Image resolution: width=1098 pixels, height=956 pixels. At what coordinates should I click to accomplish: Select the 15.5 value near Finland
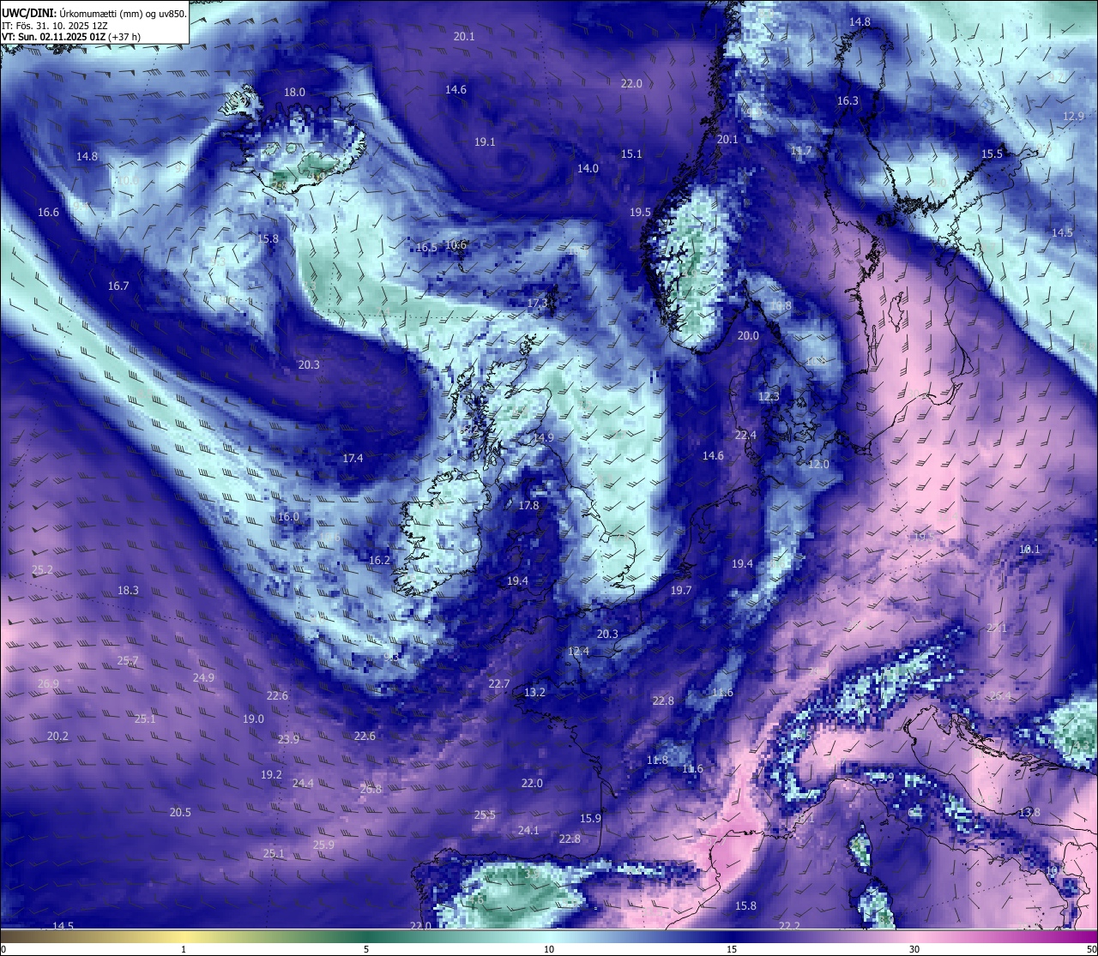(x=992, y=153)
